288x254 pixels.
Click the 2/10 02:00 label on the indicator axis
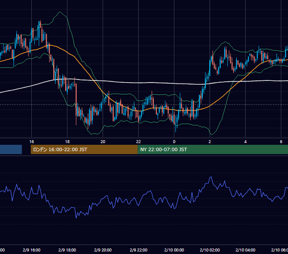[x=210, y=250]
